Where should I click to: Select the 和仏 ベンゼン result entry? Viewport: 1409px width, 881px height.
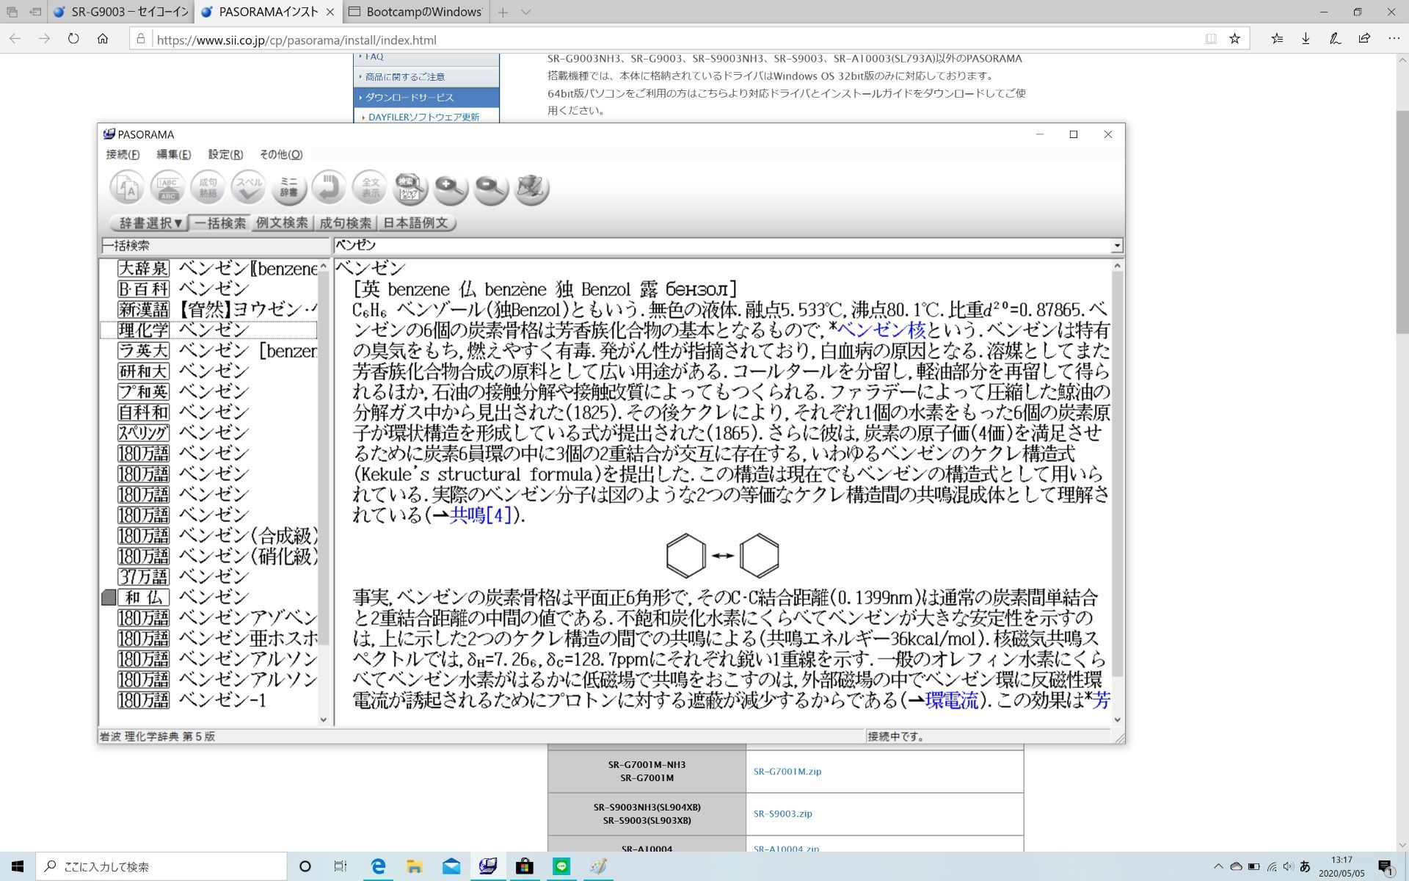pos(213,598)
